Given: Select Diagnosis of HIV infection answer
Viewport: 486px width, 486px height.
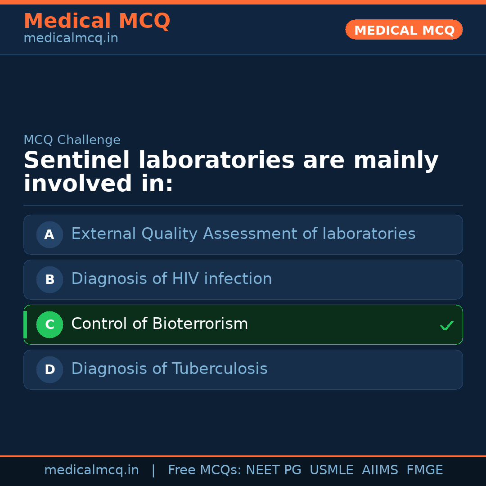Looking at the screenshot, I should (x=171, y=279).
